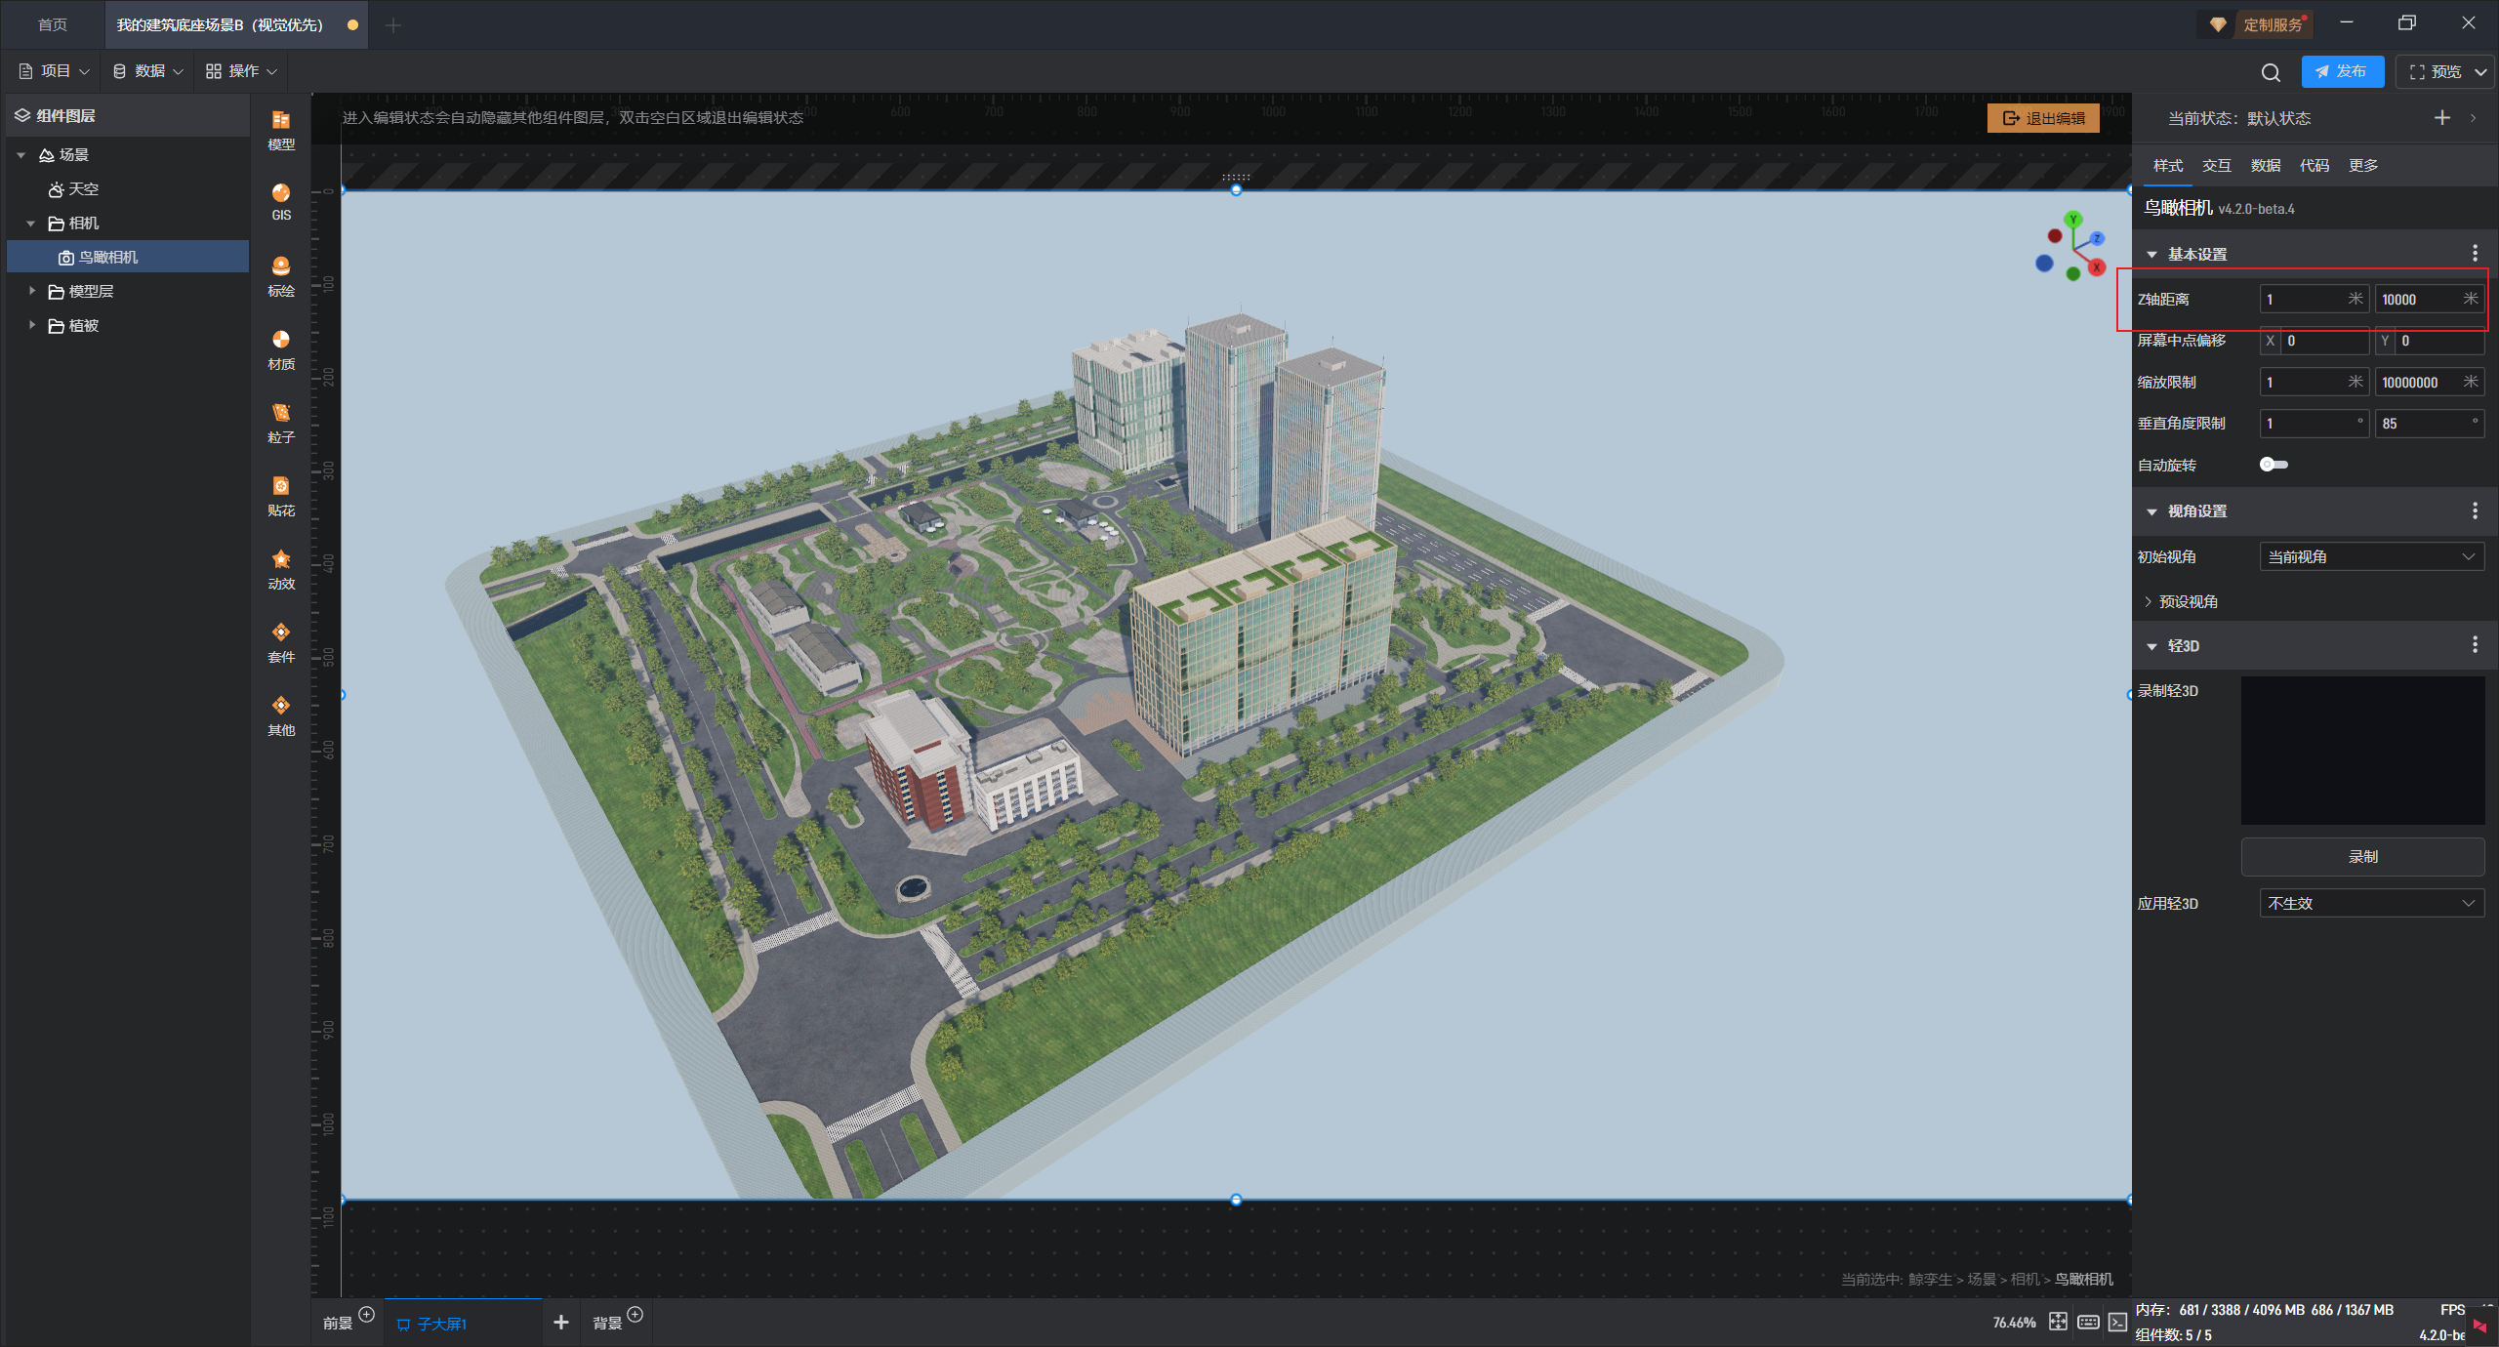Select the 天空 layer item
The height and width of the screenshot is (1347, 2499).
pyautogui.click(x=82, y=189)
